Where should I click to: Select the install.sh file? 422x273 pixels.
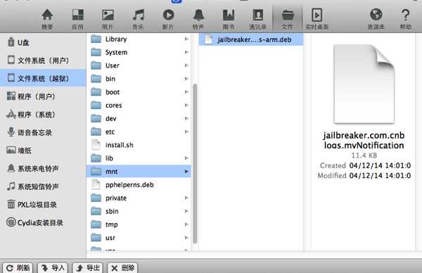click(139, 145)
